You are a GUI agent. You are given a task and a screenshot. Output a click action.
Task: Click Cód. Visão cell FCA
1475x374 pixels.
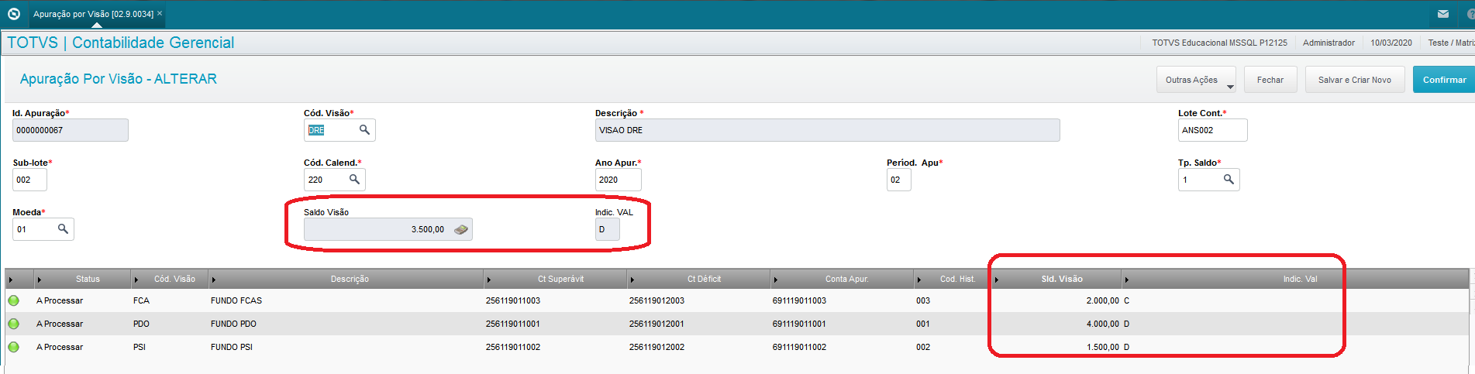tap(141, 300)
